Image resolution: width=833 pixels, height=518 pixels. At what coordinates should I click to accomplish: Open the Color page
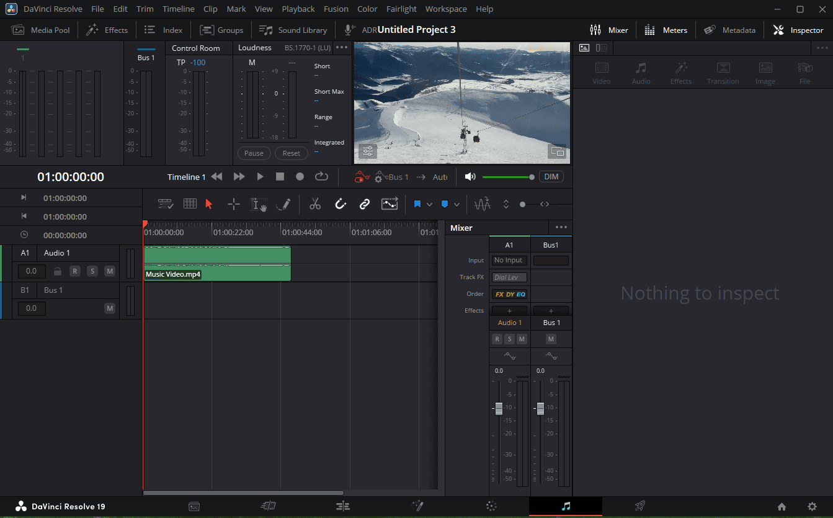[x=491, y=506]
